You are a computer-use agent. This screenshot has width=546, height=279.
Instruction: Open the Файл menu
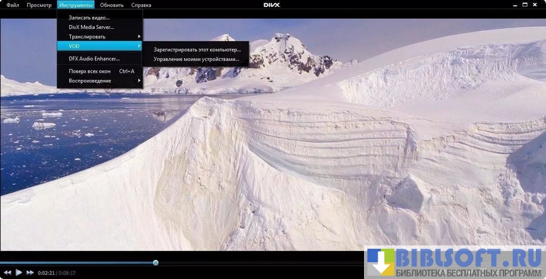coord(13,5)
